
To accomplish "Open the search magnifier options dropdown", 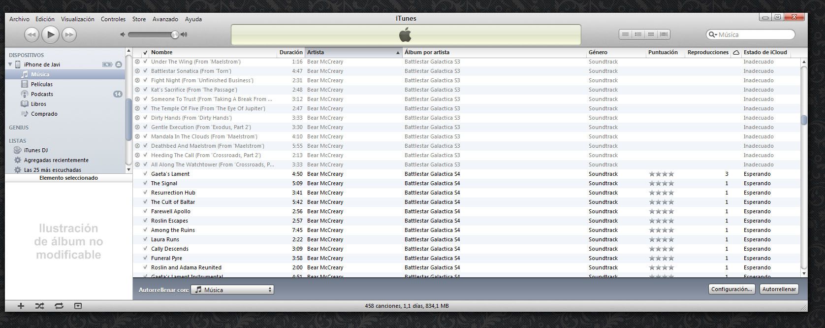I will 713,34.
